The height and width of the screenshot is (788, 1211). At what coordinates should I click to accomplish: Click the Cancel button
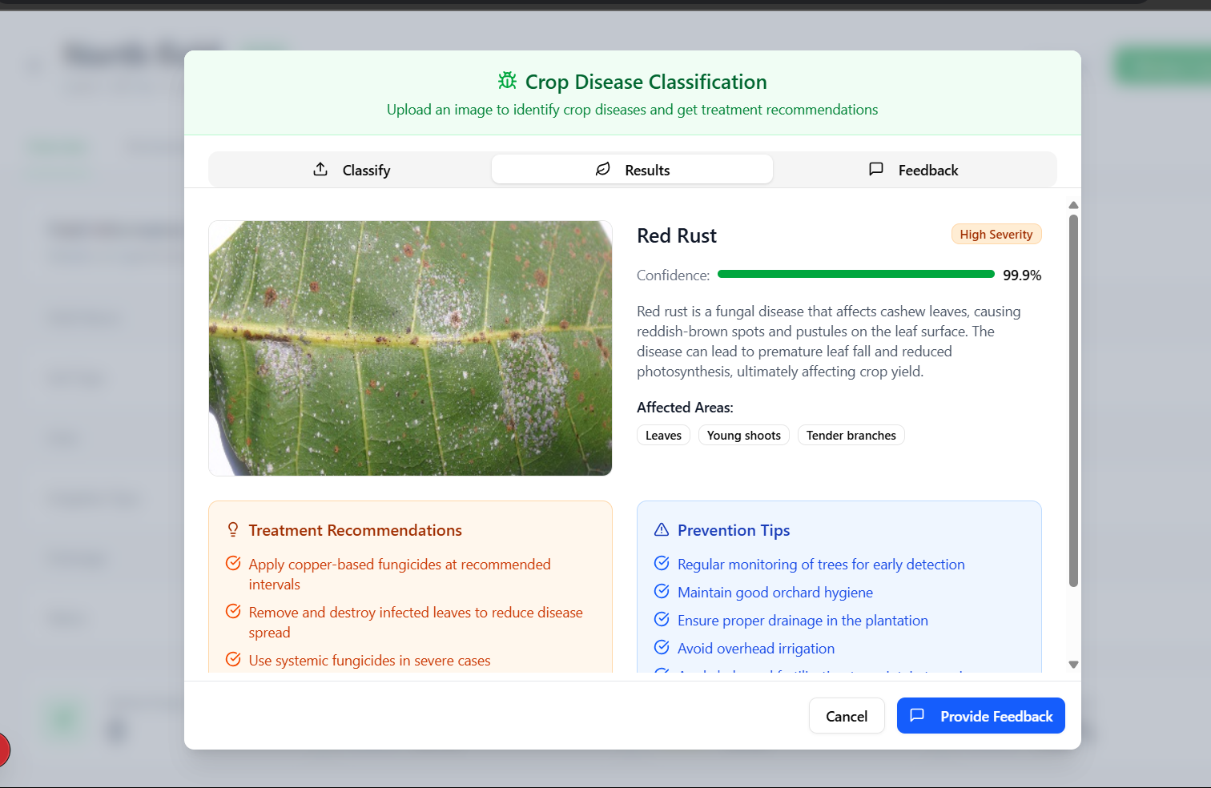click(x=847, y=715)
